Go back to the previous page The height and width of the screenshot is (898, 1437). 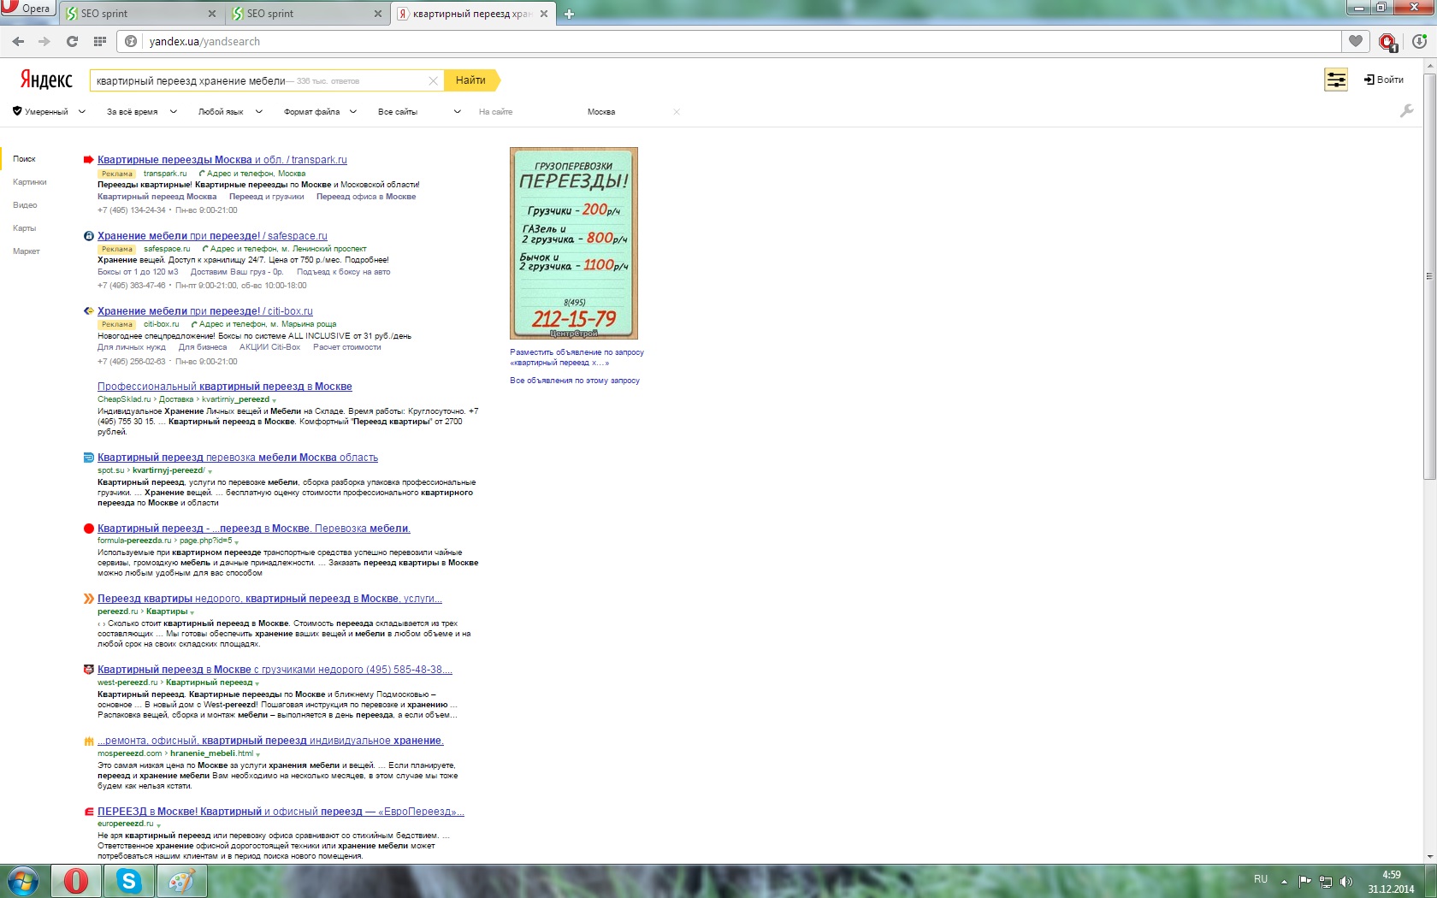tap(18, 41)
